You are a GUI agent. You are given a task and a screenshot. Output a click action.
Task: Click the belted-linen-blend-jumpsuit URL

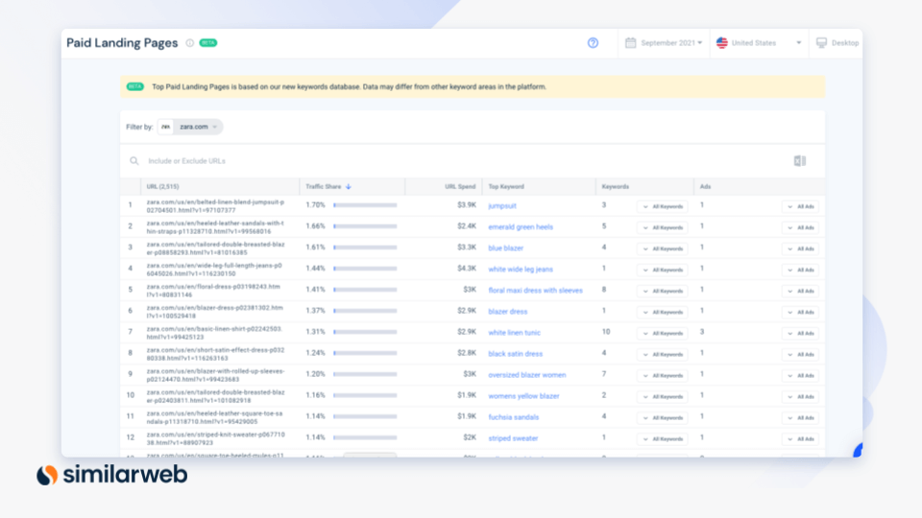click(x=215, y=206)
